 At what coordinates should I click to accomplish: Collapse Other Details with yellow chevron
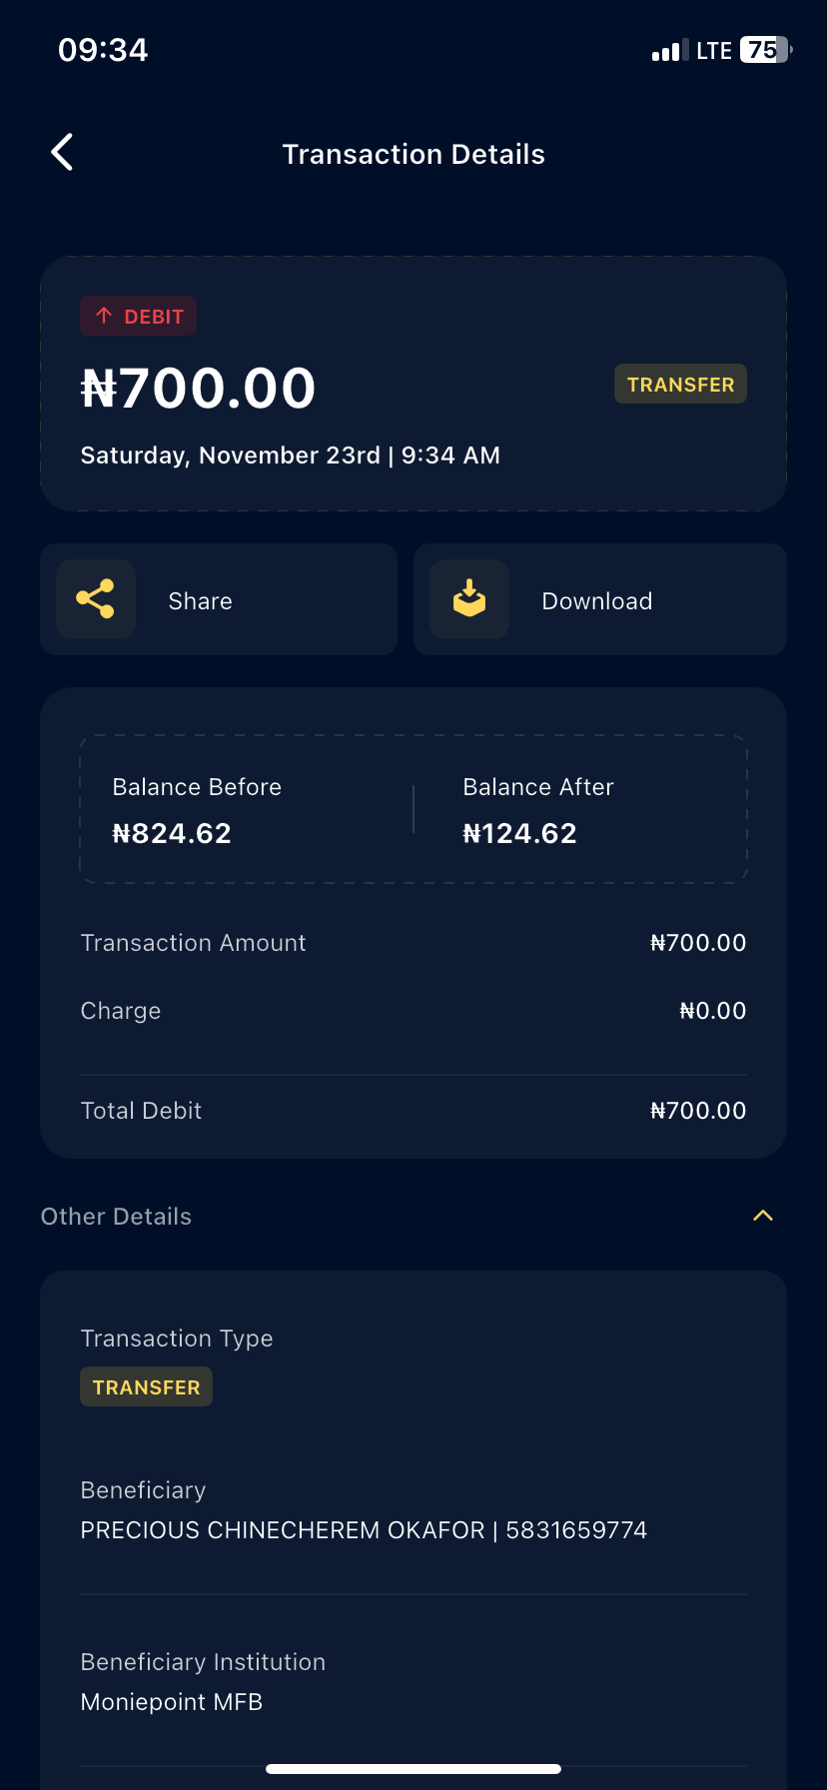(x=763, y=1216)
